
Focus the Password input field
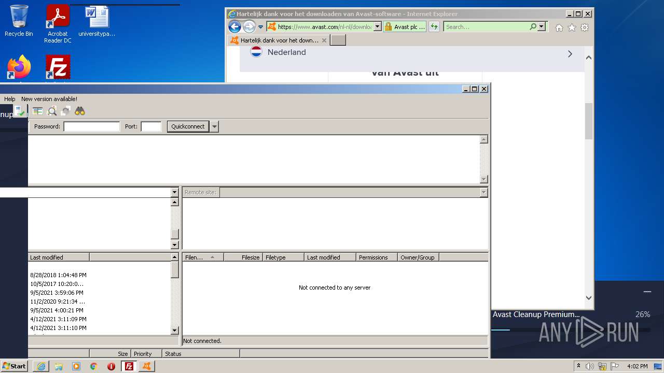pos(92,126)
